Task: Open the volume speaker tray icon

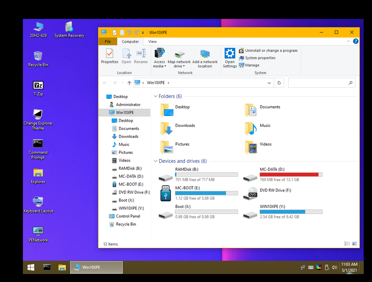Action: coord(334,267)
